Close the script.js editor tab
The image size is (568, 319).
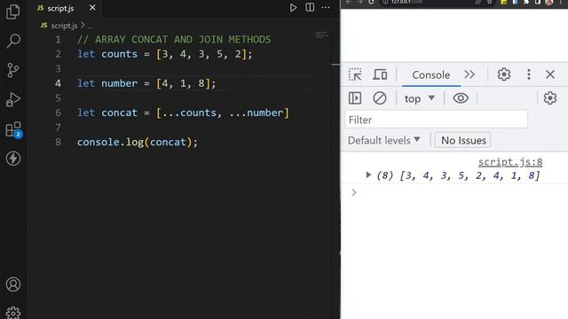(x=92, y=8)
